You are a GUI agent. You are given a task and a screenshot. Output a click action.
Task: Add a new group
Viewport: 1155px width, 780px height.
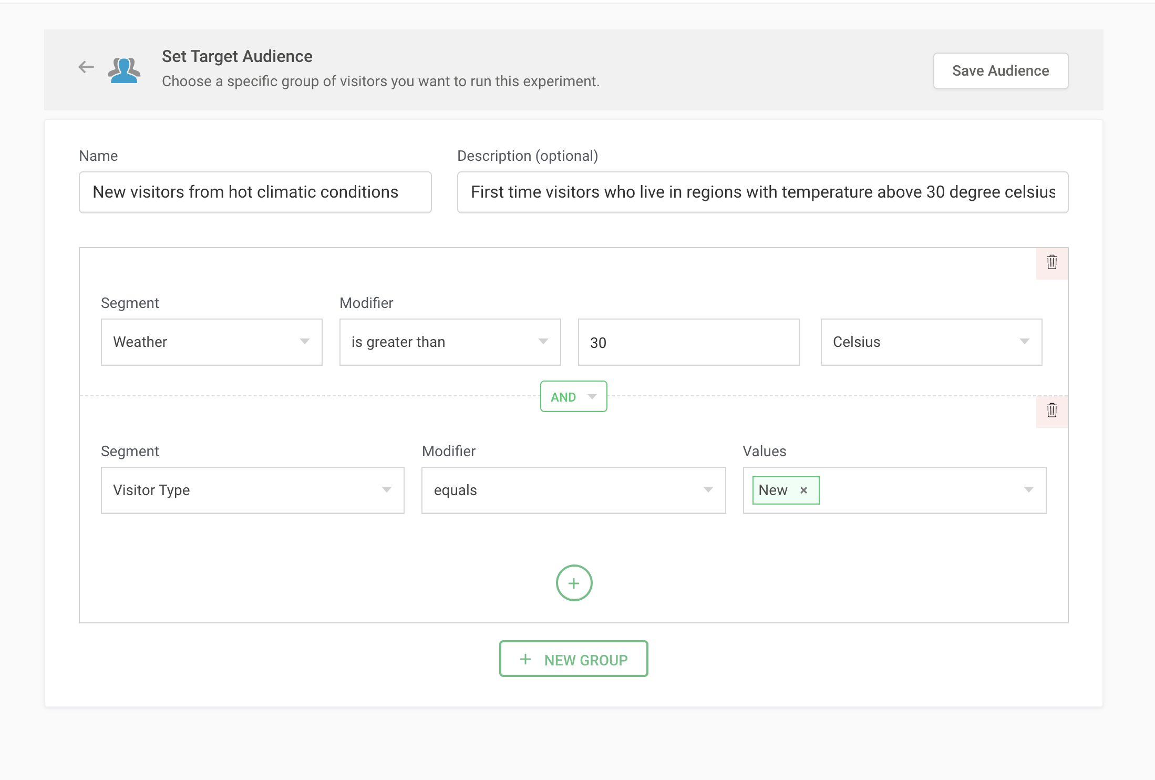pyautogui.click(x=573, y=659)
